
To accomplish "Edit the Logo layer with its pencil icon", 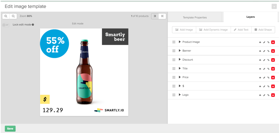I will 264,95.
